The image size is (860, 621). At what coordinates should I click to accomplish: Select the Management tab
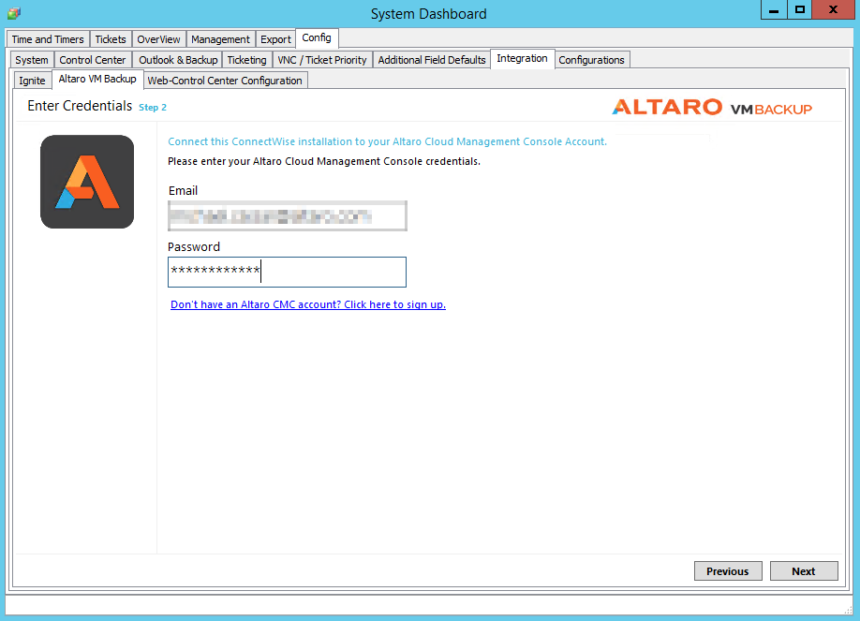220,39
